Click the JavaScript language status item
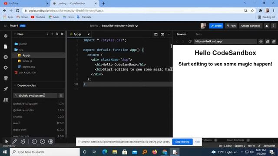The width and height of the screenshot is (278, 156). [x=269, y=146]
